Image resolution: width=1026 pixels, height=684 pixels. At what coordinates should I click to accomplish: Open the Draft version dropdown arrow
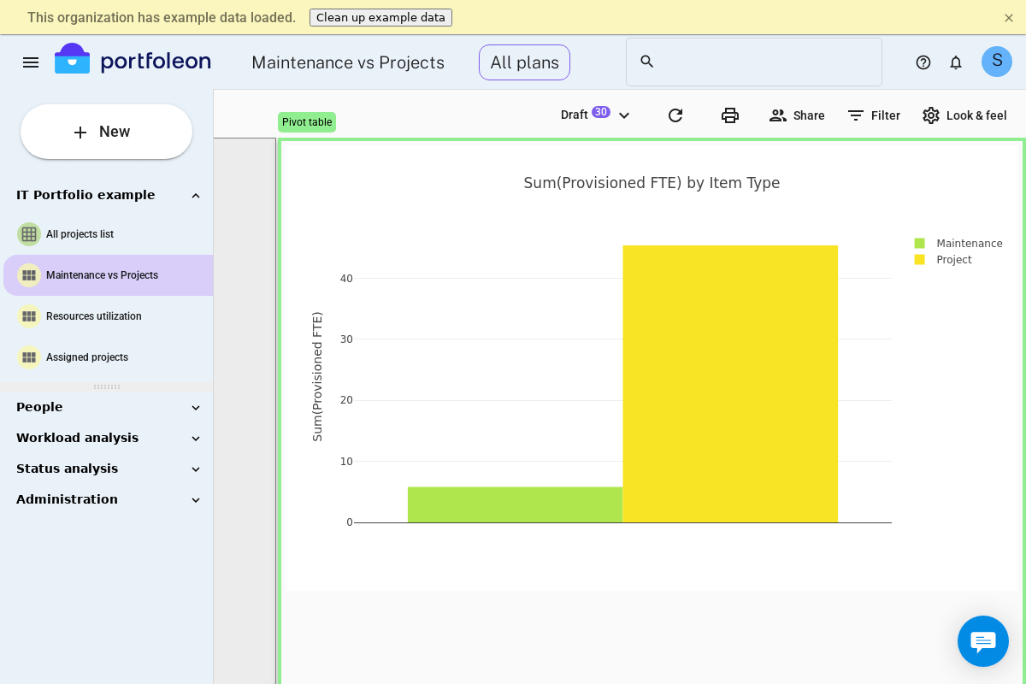(x=624, y=115)
